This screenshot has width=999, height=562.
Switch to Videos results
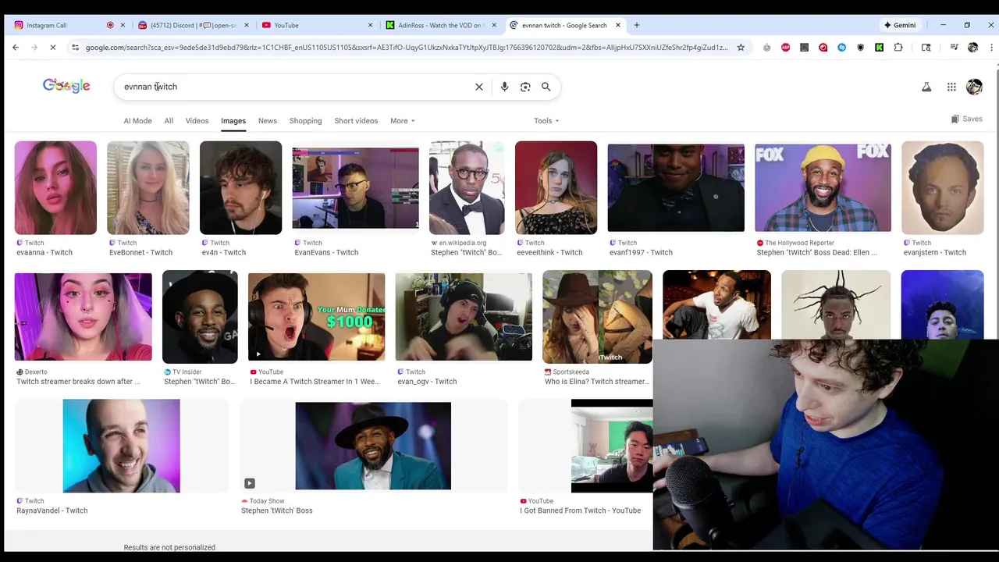pos(197,121)
